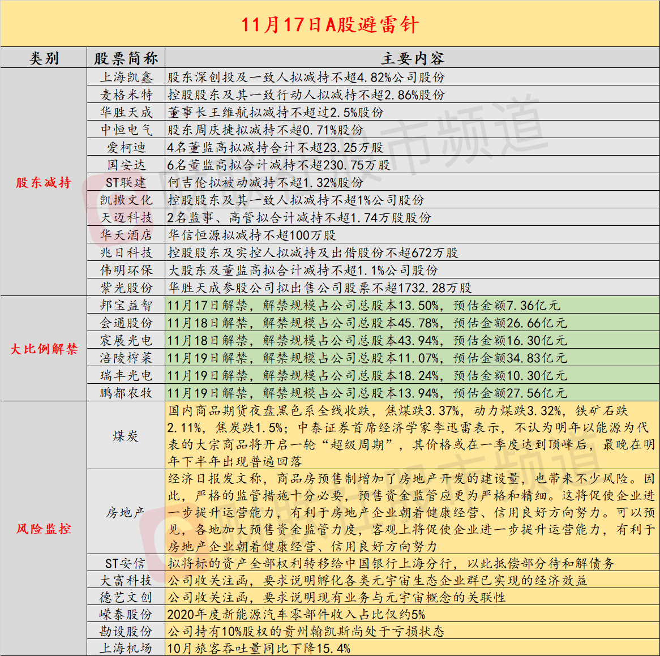This screenshot has width=660, height=656.
Task: Select stock name ST安信
Action: coord(126,563)
